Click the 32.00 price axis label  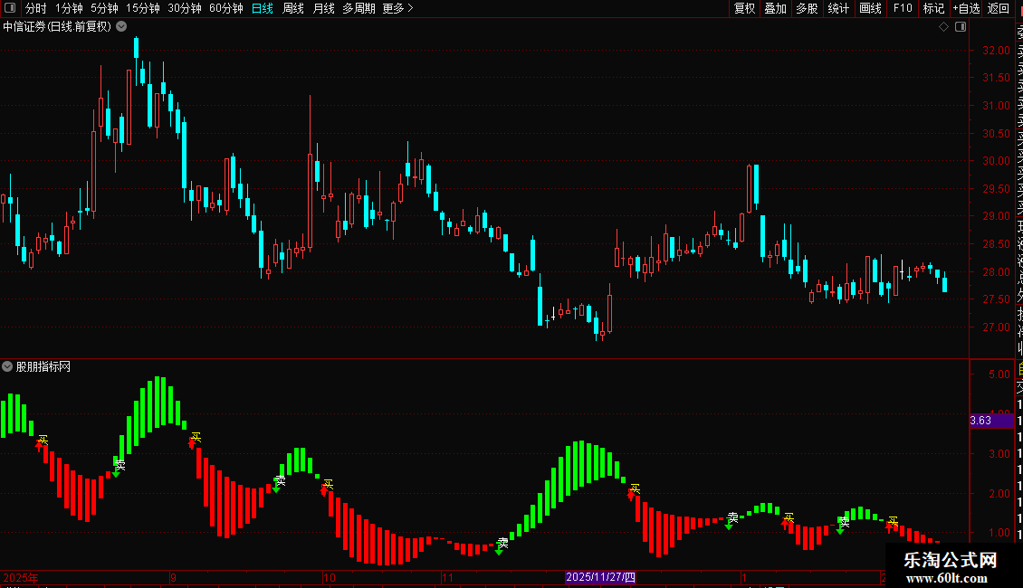point(996,50)
